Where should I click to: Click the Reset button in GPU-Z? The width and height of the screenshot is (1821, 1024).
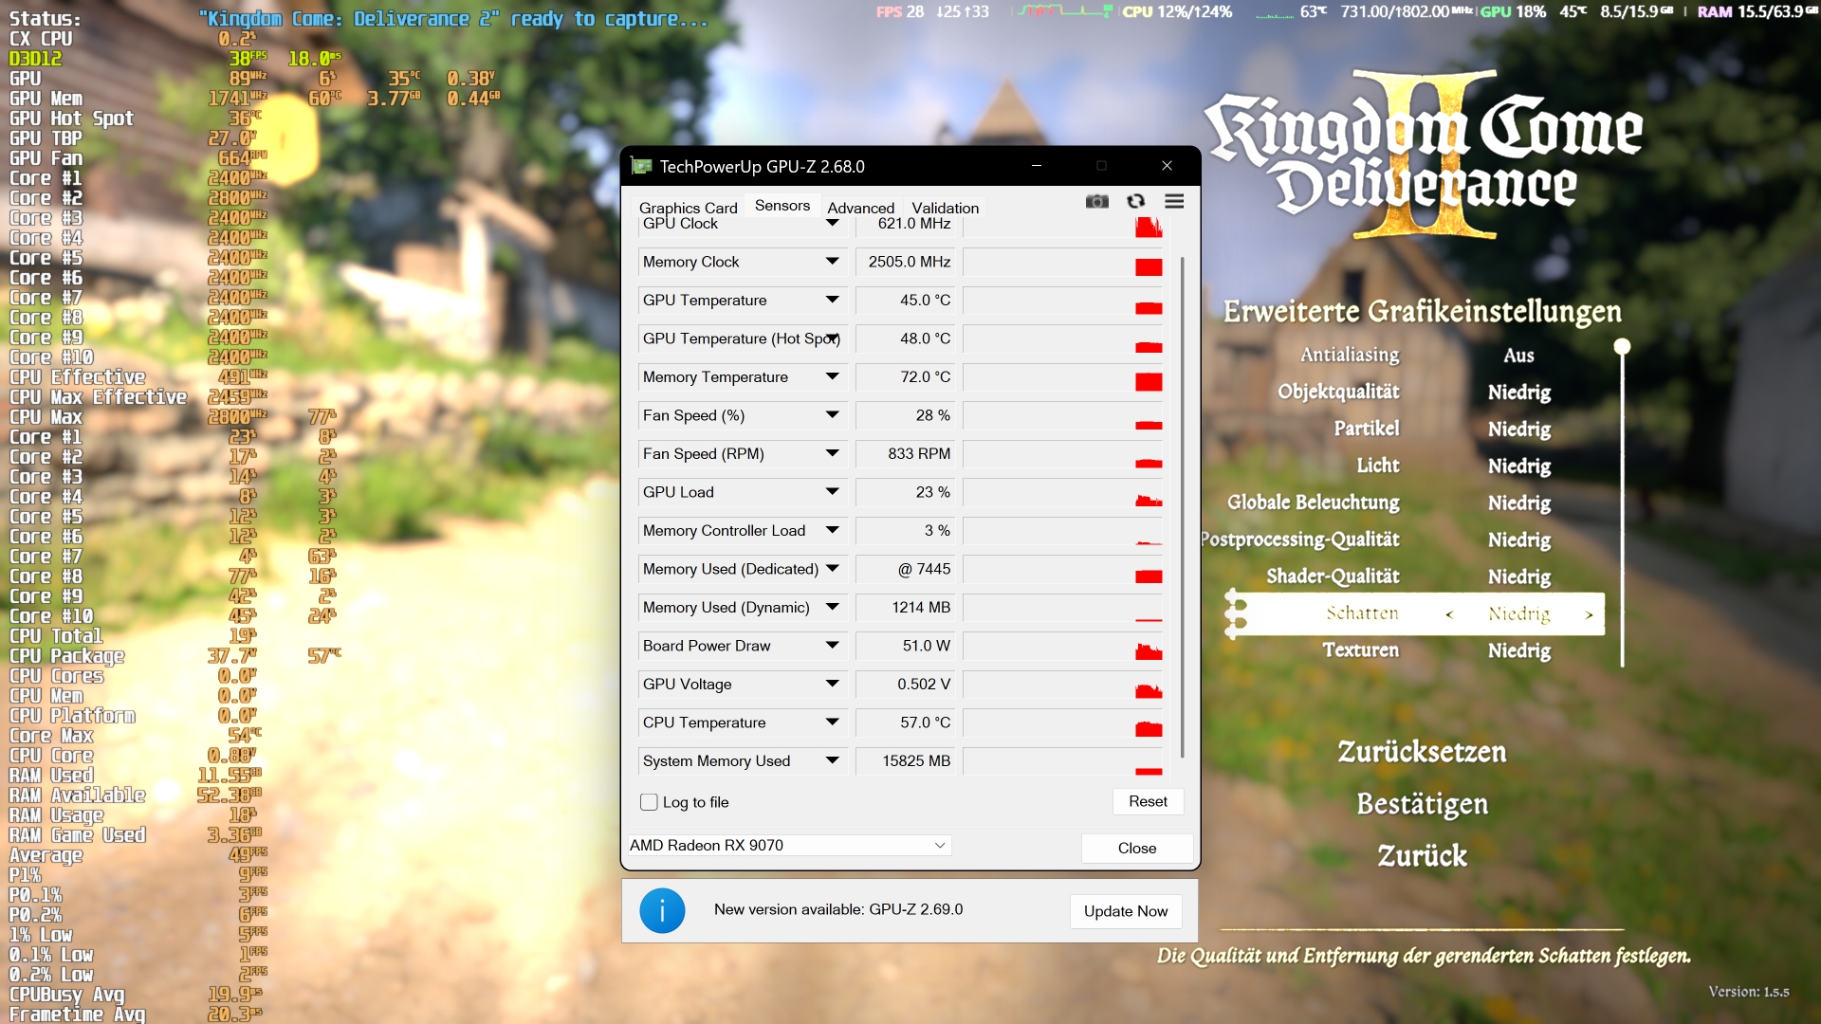coord(1148,801)
